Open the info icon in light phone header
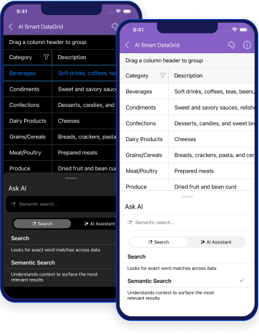Viewport: 259px width, 336px height. pos(247,45)
